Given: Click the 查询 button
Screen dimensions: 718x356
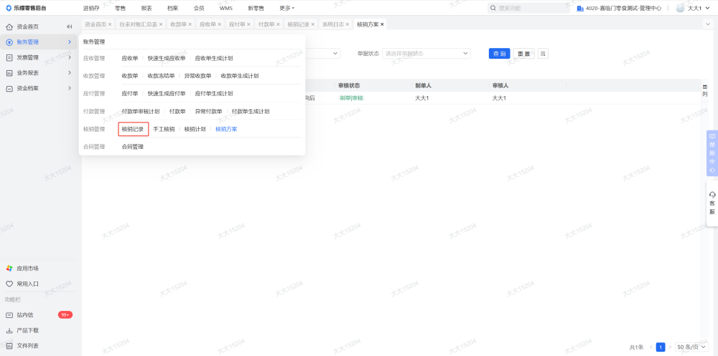Looking at the screenshot, I should (x=499, y=54).
